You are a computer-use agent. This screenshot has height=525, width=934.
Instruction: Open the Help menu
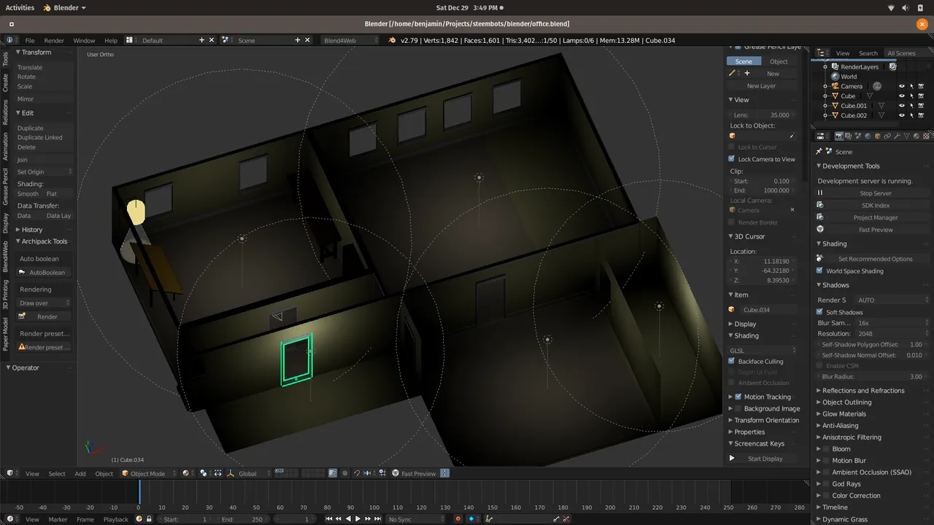(x=111, y=40)
